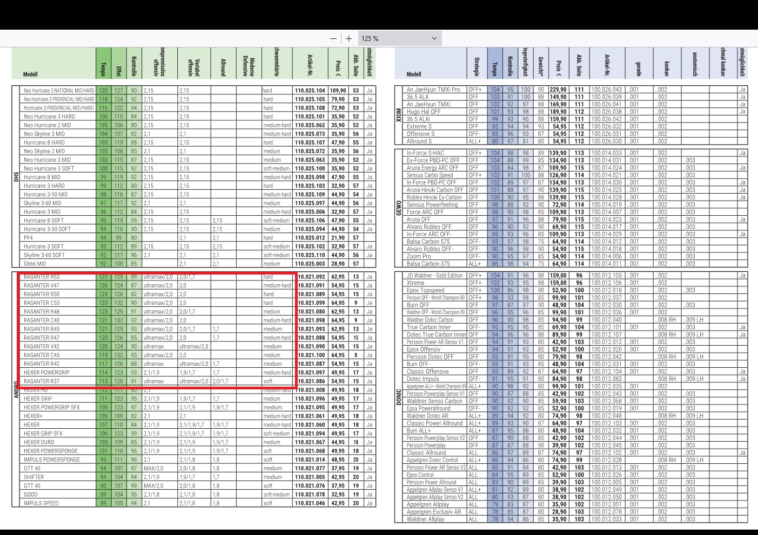This screenshot has width=758, height=535.
Task: Select the RASANTER R37 model name
Action: point(42,381)
